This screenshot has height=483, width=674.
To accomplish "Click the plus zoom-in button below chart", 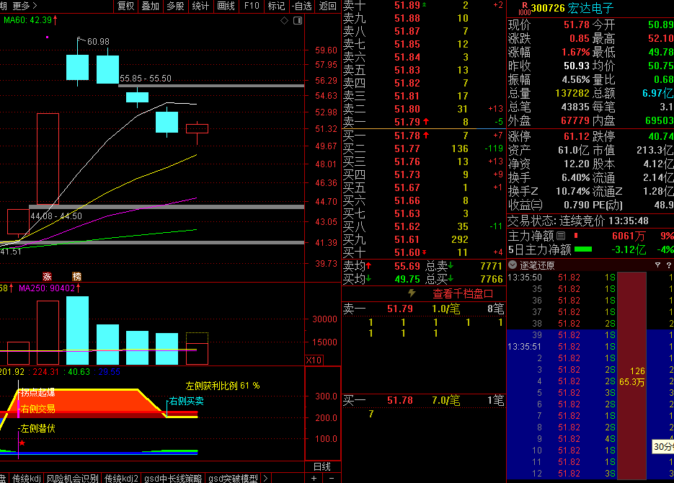I will (x=314, y=478).
